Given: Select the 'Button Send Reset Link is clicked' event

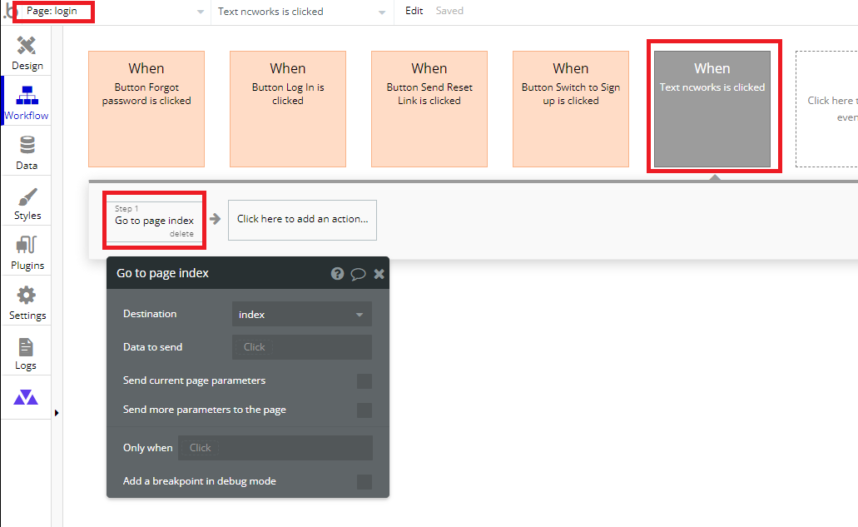Looking at the screenshot, I should click(x=429, y=109).
